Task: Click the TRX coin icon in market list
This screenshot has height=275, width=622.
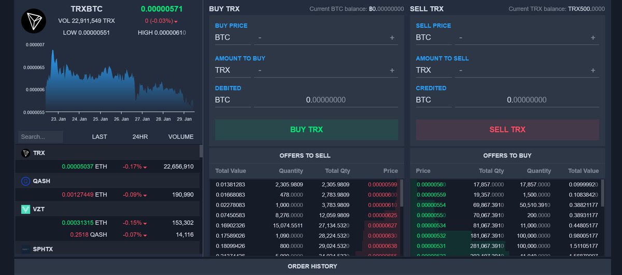Action: coord(25,153)
